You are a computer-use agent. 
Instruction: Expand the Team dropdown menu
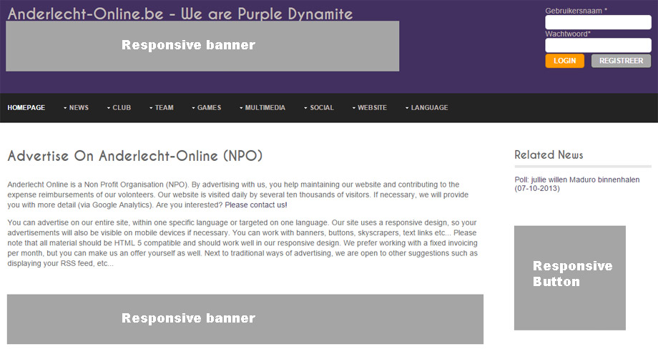pos(161,108)
